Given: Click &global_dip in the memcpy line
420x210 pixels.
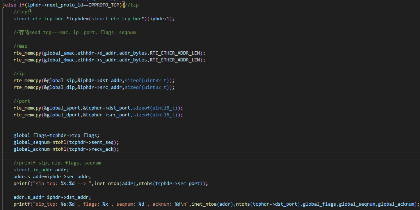Looking at the screenshot, I should pyautogui.click(x=60, y=87).
